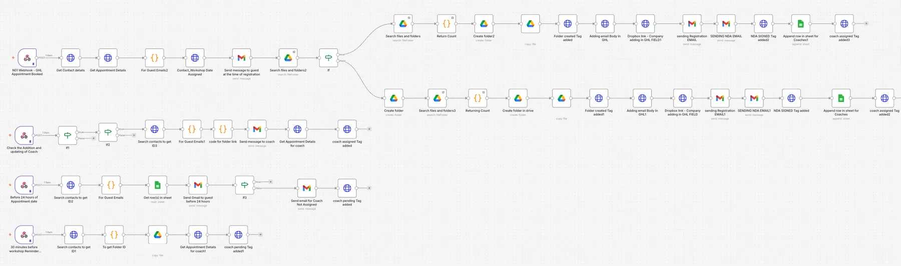This screenshot has width=901, height=266.
Task: Open the SENDING NDA EMAIL Gmail node
Action: tap(726, 23)
